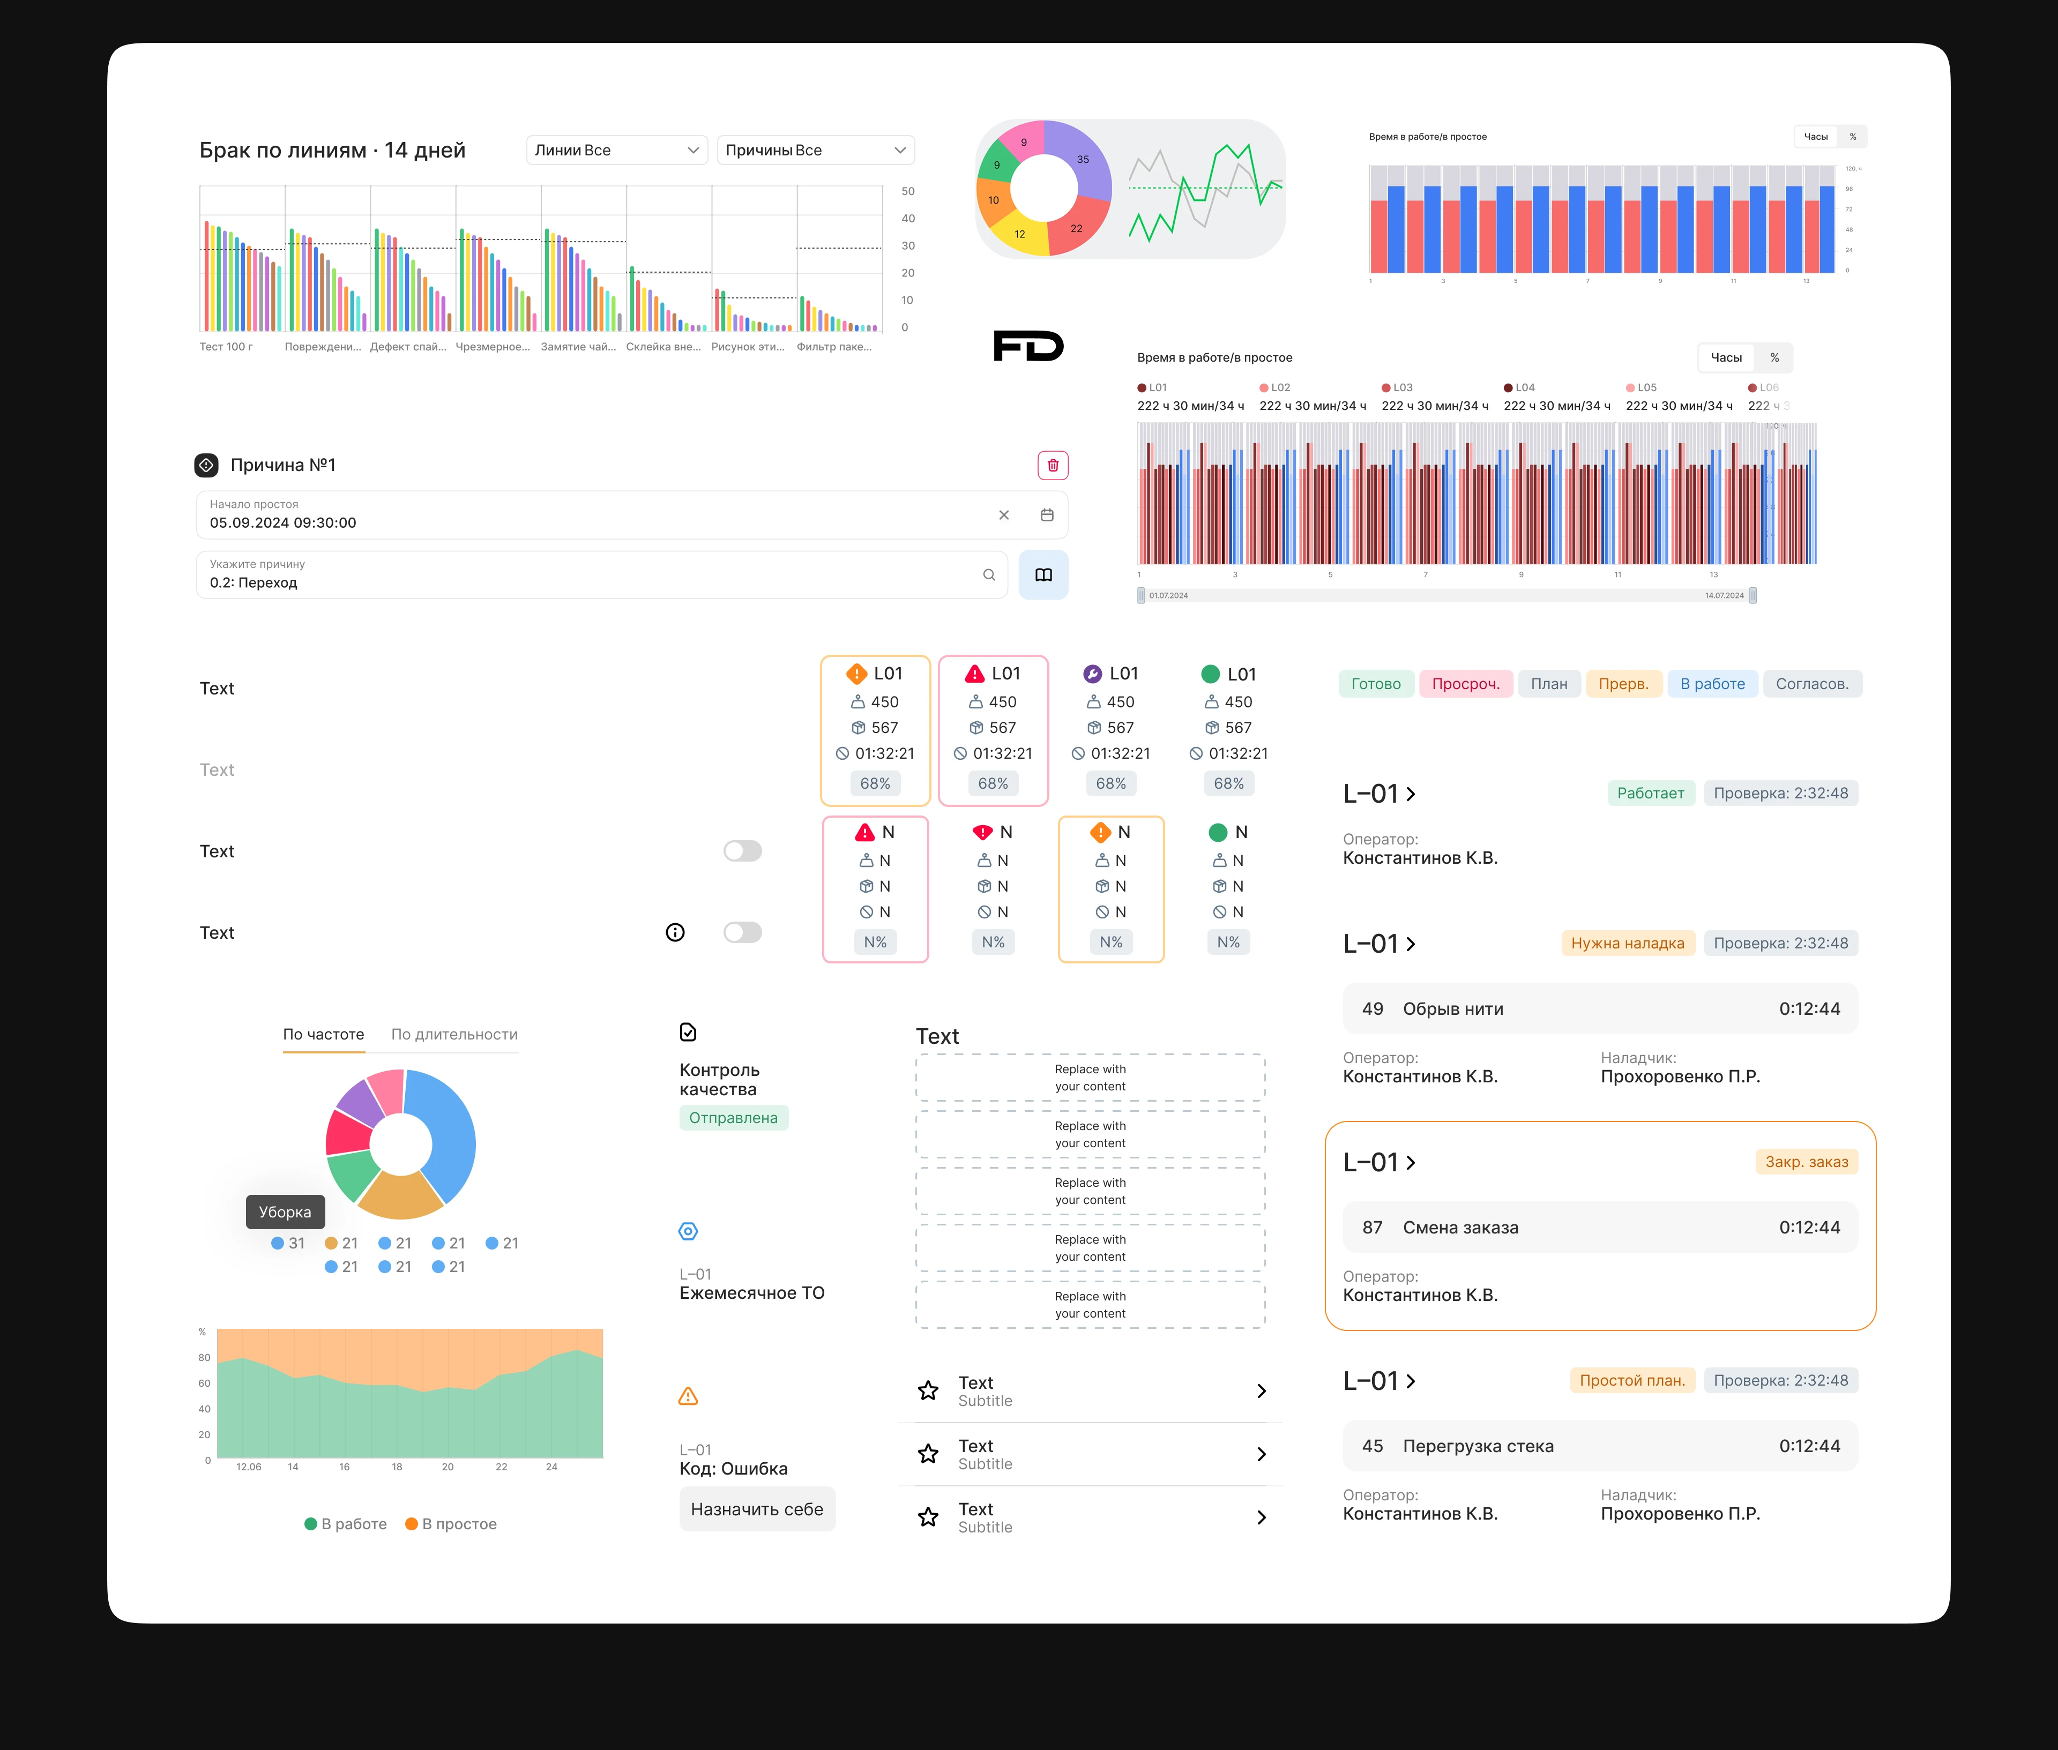Switch the top-right chart view to percentage mode
Viewport: 2058px width, 1750px height.
point(1854,136)
